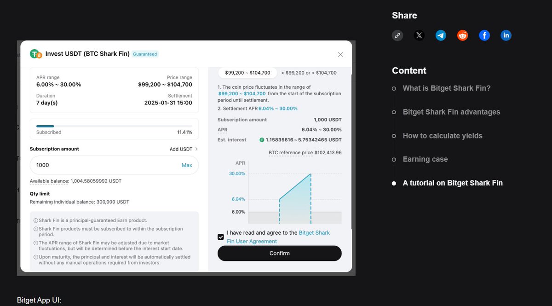
Task: Close the Invest USDT dialog
Action: pyautogui.click(x=340, y=54)
